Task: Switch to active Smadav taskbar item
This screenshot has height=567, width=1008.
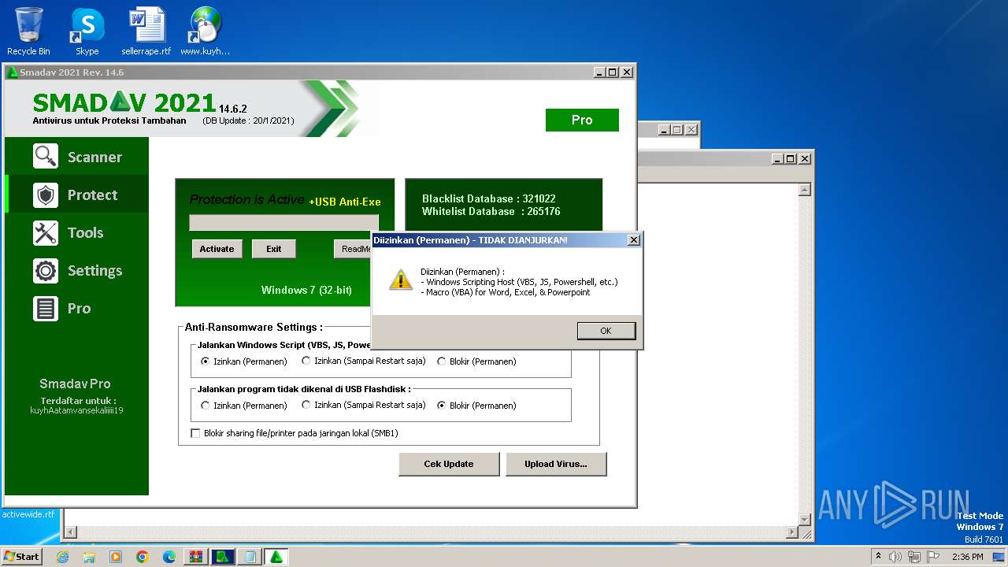Action: [276, 557]
